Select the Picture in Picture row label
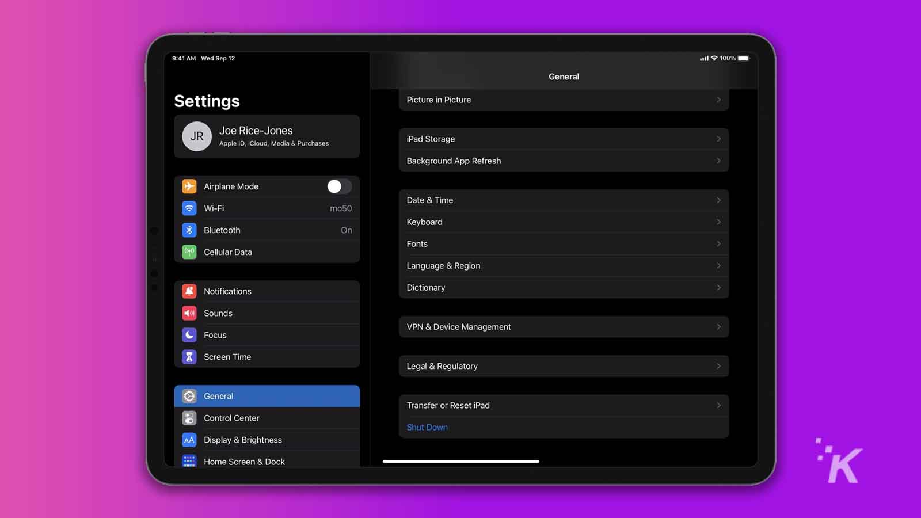Screen dimensions: 921x518 439,100
